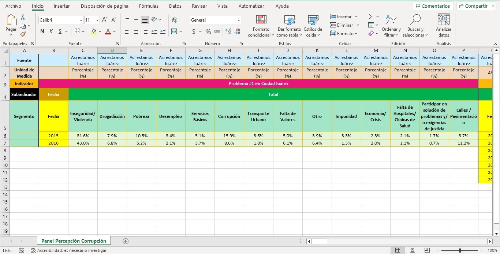Increase font size with the larger A icon
Image resolution: width=500 pixels, height=254 pixels.
tap(105, 20)
